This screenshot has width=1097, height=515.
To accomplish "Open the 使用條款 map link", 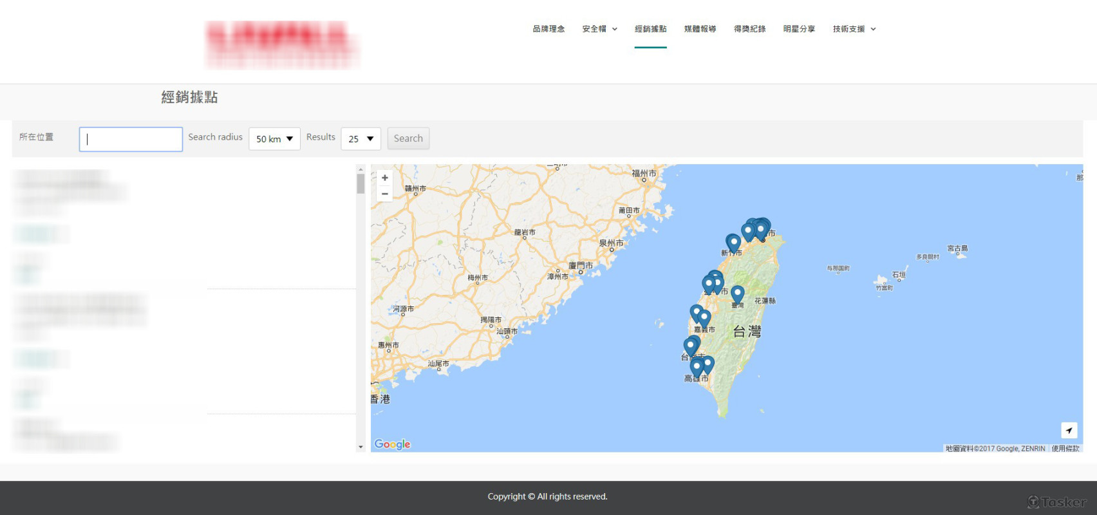I will [1065, 449].
